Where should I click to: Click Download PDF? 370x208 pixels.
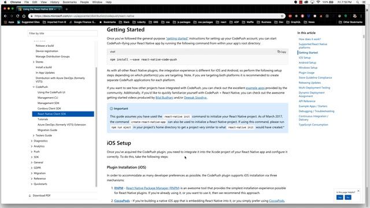coord(40,195)
